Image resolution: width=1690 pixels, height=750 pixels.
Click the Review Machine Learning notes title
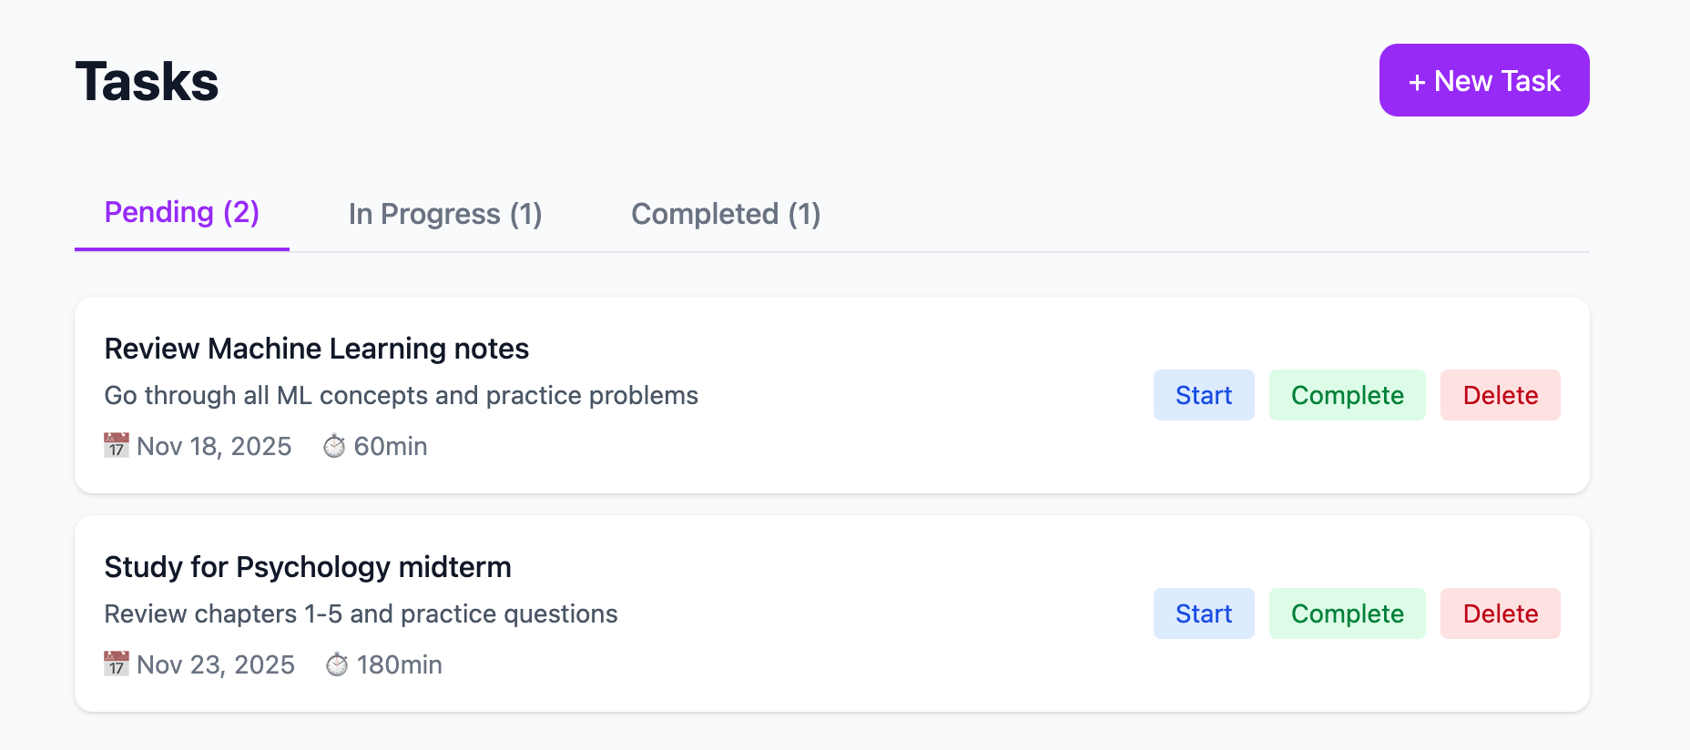pyautogui.click(x=316, y=349)
